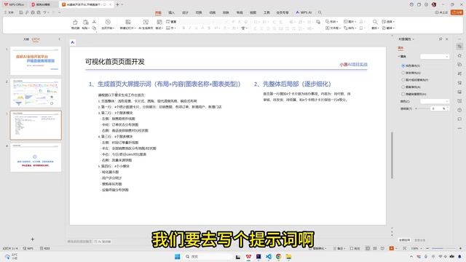The height and width of the screenshot is (262, 466).
Task: Click the Find magnifier icon in ribbon
Action: (375, 22)
